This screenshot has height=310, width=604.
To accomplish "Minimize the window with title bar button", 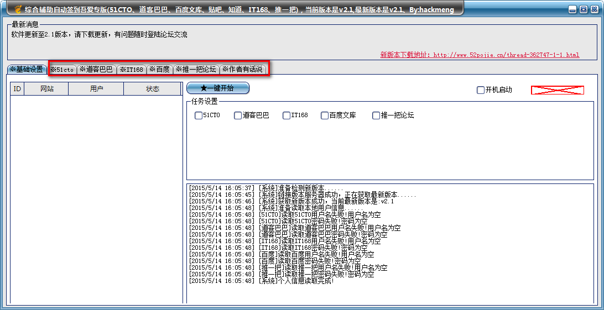I will [573, 9].
